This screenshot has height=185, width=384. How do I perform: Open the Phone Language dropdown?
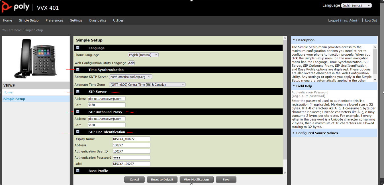143,55
